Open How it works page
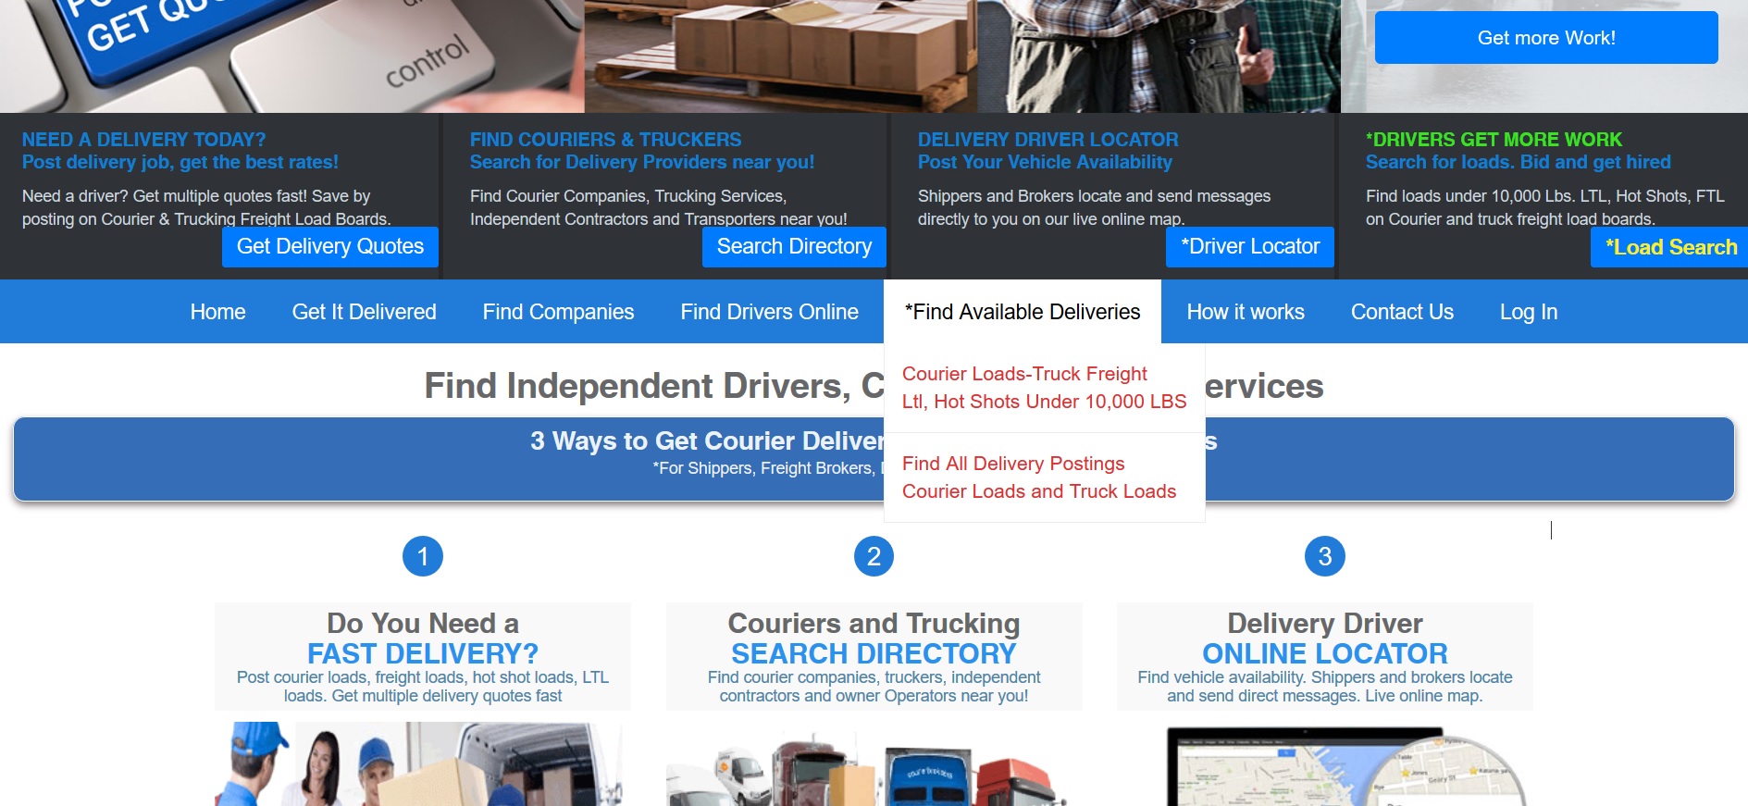Image resolution: width=1748 pixels, height=806 pixels. [1246, 312]
